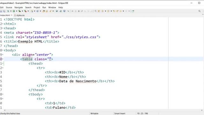Viewport: 204px width, 115px height.
Task: Open the Back history dropdown arrow
Action: pyautogui.click(x=123, y=11)
